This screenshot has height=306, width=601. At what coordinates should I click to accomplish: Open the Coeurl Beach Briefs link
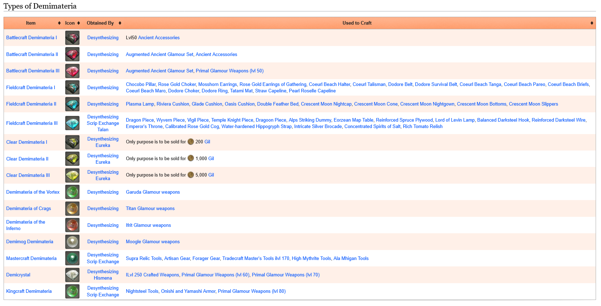[568, 85]
